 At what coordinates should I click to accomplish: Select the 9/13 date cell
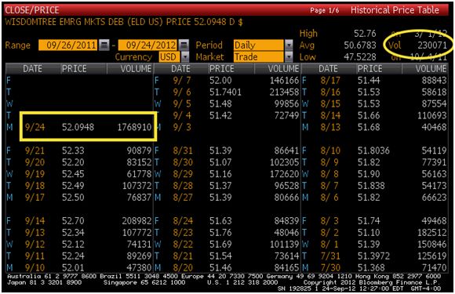[x=35, y=233]
